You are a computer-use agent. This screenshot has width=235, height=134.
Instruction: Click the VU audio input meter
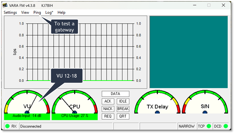coord(27,104)
